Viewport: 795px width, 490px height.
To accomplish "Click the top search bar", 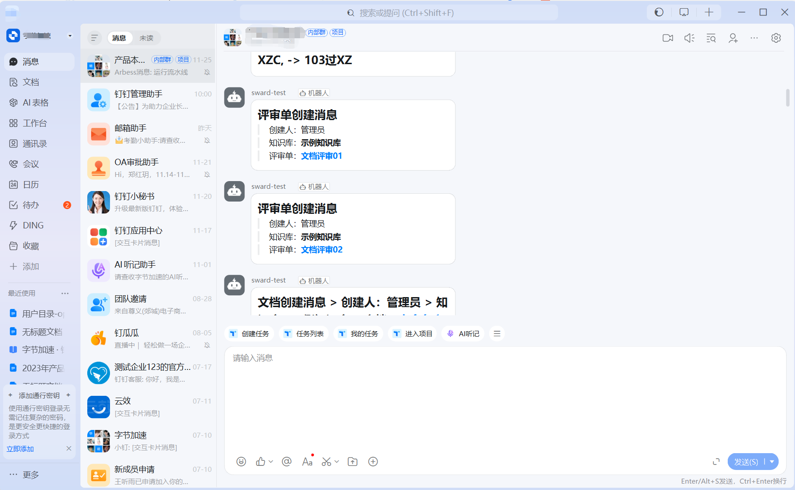I will (x=399, y=13).
